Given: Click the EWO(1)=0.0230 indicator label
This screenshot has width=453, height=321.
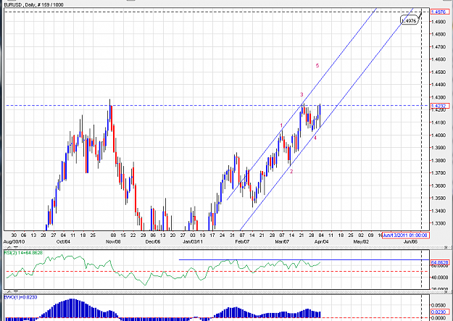Looking at the screenshot, I should click(x=20, y=297).
